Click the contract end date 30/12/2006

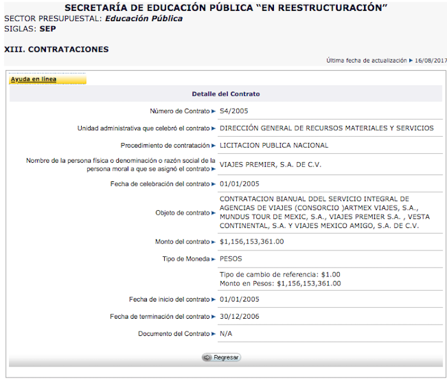coord(239,317)
